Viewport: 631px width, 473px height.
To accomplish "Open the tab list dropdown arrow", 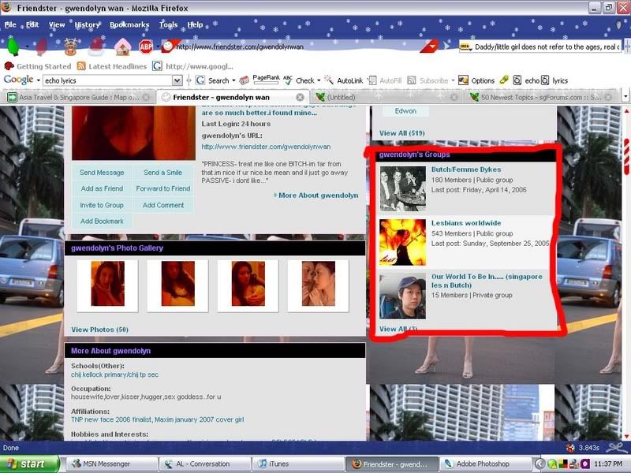I will [x=623, y=97].
